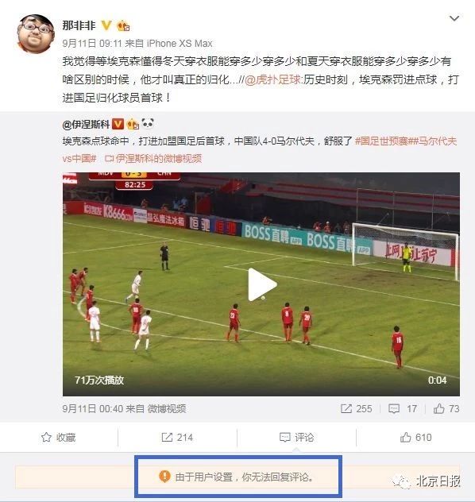Viewport: 475px width, 502px height.
Task: Open 那排排 profile avatar
Action: coord(36,34)
